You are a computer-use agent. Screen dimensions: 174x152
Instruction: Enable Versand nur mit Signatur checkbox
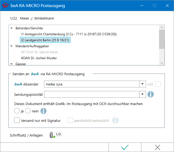pos(17,120)
